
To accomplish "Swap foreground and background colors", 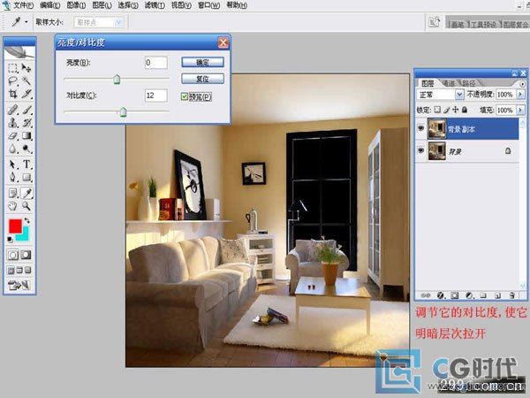I will [27, 220].
